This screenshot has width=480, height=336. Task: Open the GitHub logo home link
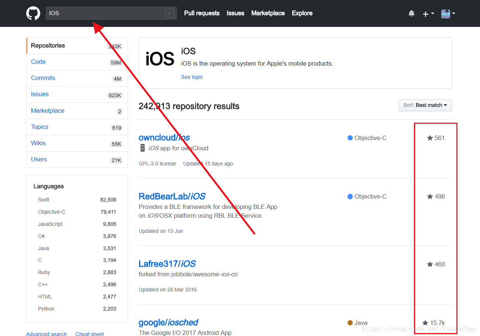pos(33,13)
